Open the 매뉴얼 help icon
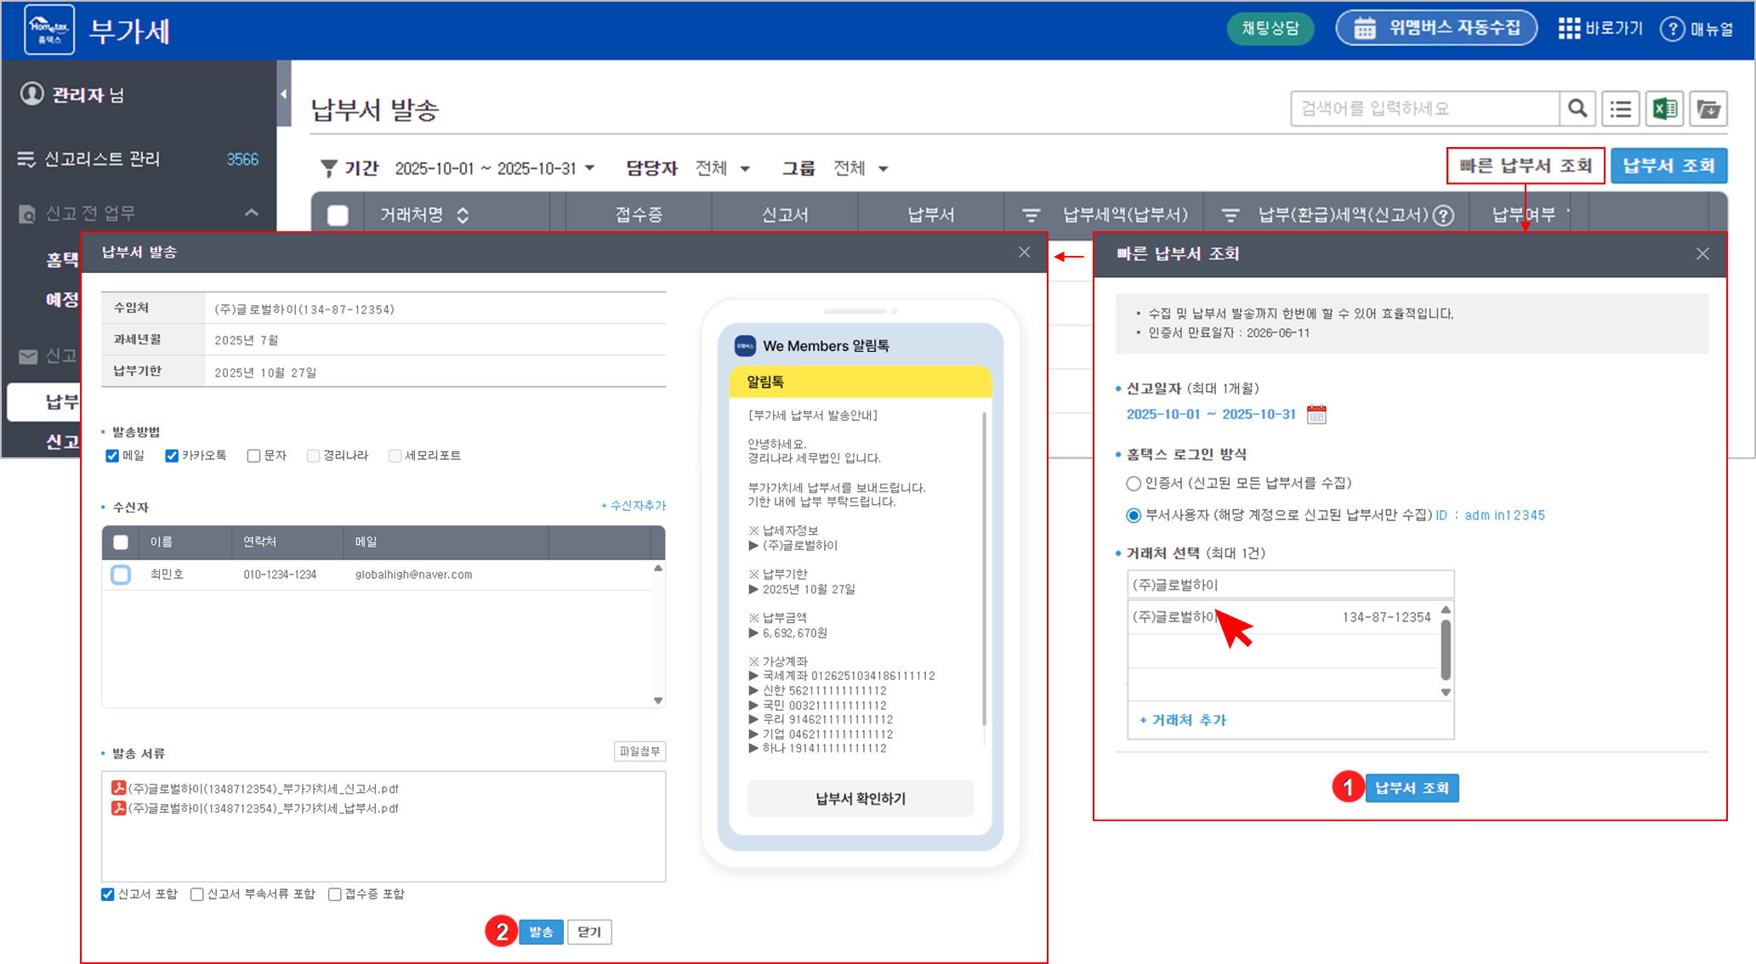This screenshot has width=1756, height=964. click(x=1672, y=29)
